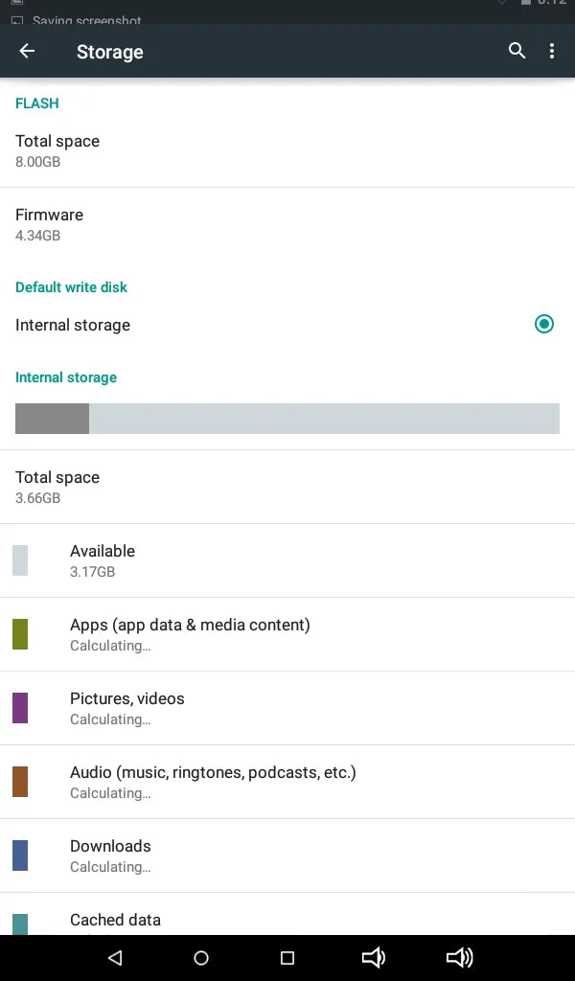Open recent apps with square icon
575x981 pixels.
[x=287, y=957]
